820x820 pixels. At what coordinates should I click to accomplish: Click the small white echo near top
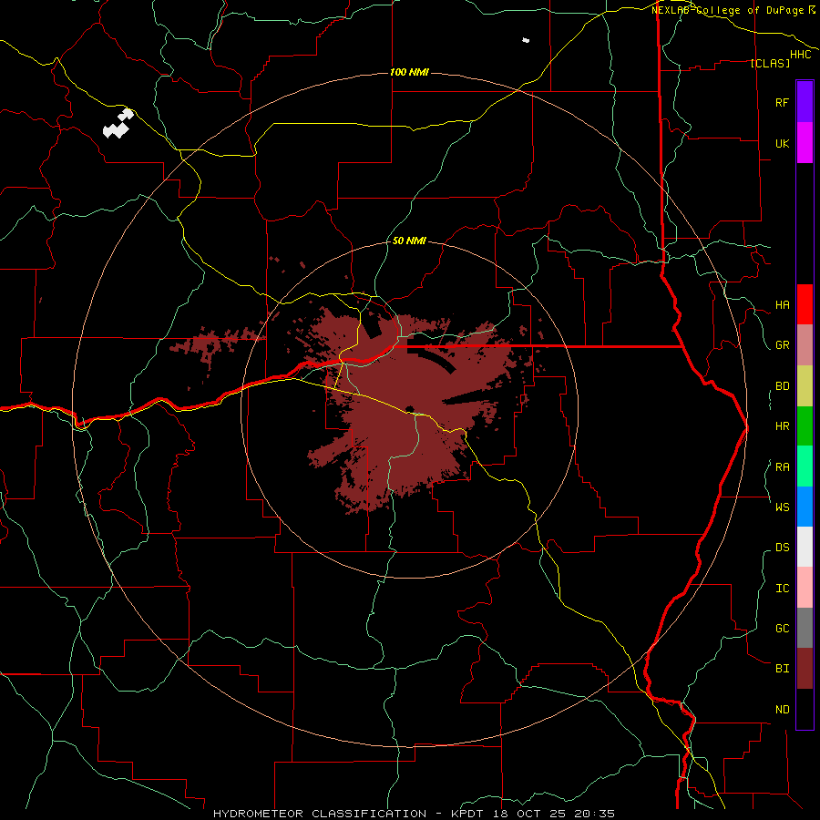[x=526, y=40]
